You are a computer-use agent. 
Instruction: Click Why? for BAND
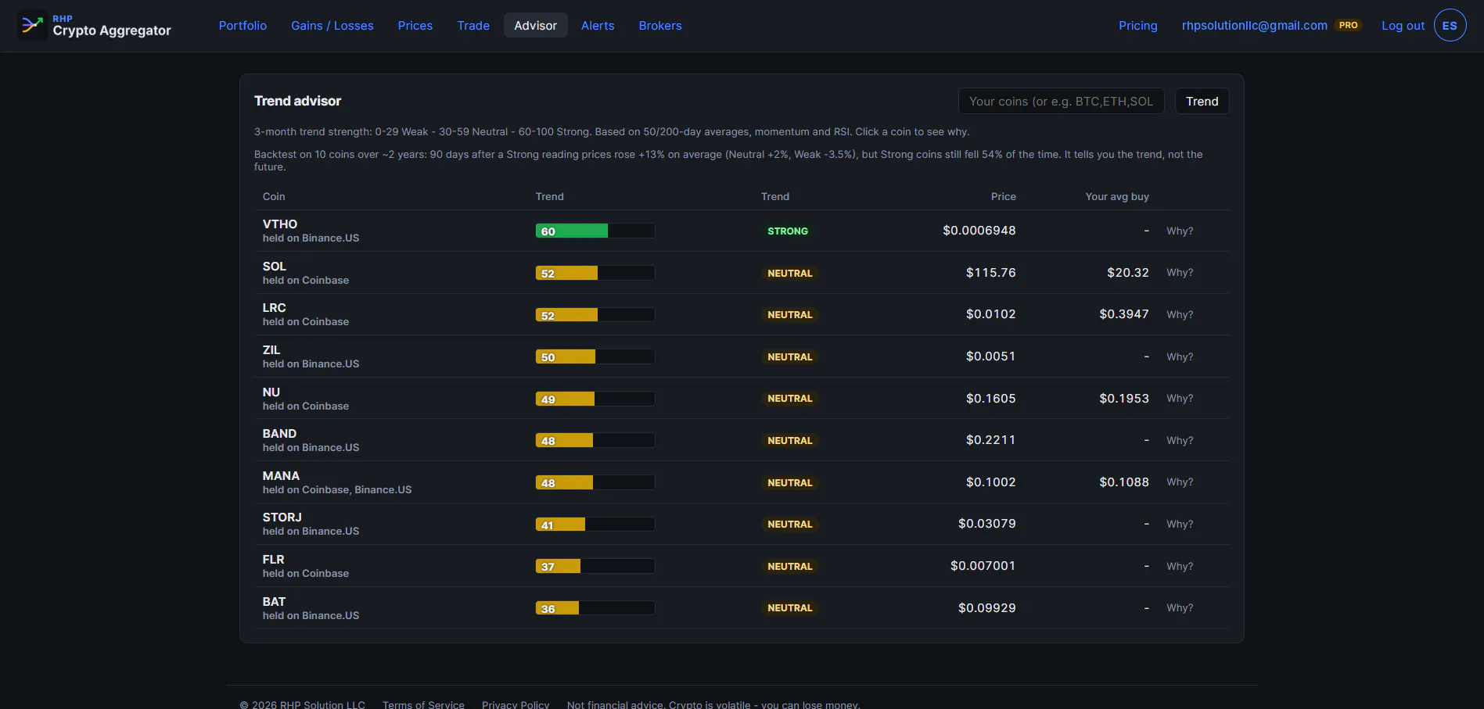pyautogui.click(x=1180, y=441)
